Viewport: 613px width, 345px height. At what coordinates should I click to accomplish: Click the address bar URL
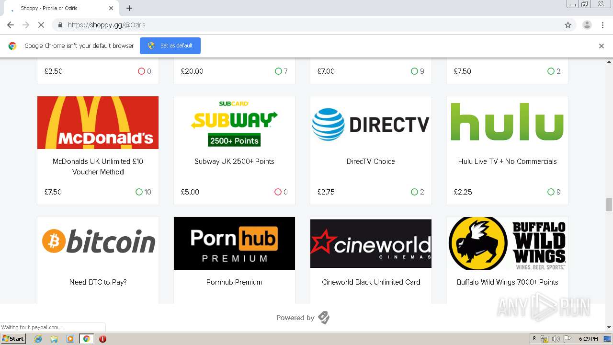(106, 25)
